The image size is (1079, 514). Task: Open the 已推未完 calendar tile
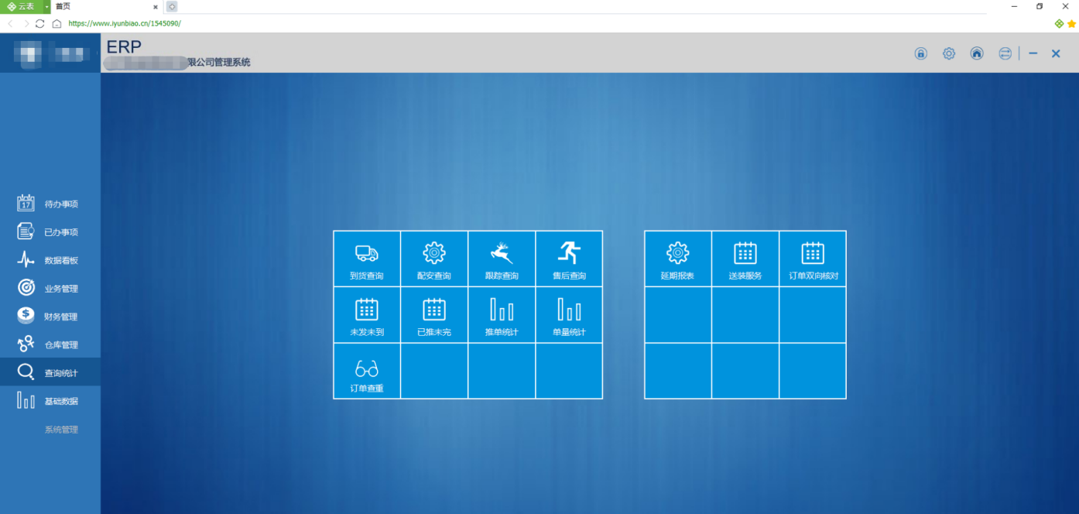[x=434, y=315]
